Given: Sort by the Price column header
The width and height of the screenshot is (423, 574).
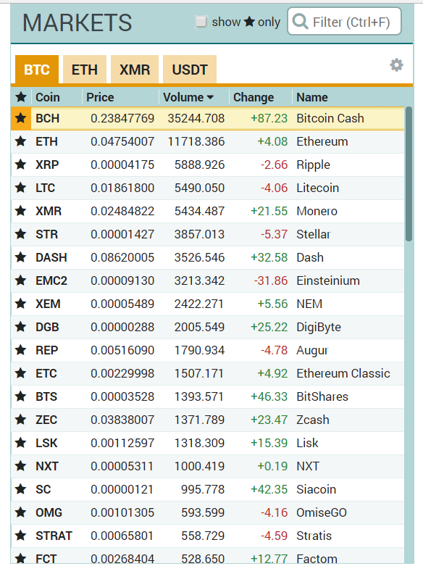Looking at the screenshot, I should coord(100,97).
